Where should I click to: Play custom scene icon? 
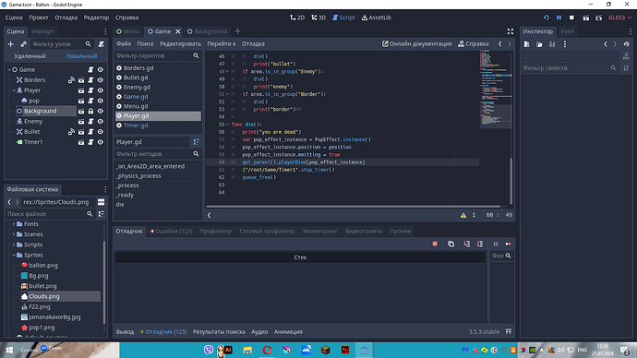click(599, 18)
